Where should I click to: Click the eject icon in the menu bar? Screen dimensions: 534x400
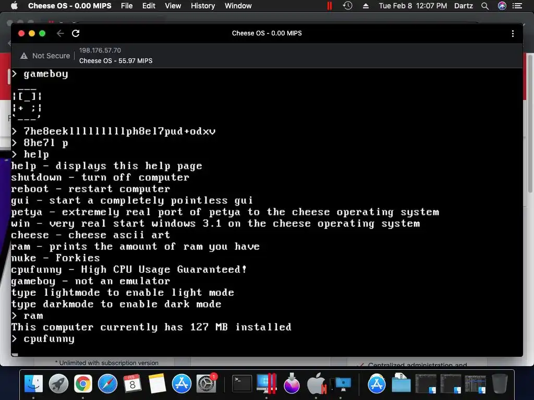point(366,6)
